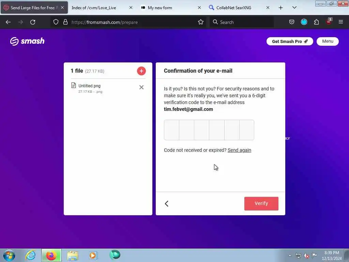
Task: Expand the list all tabs dropdown
Action: click(294, 8)
